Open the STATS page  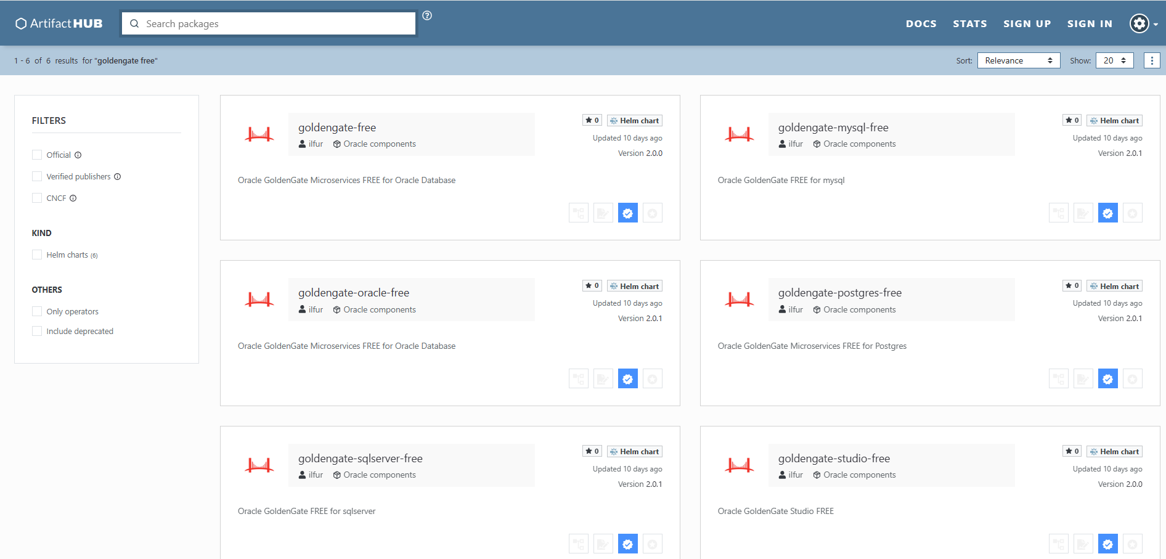[x=970, y=23]
